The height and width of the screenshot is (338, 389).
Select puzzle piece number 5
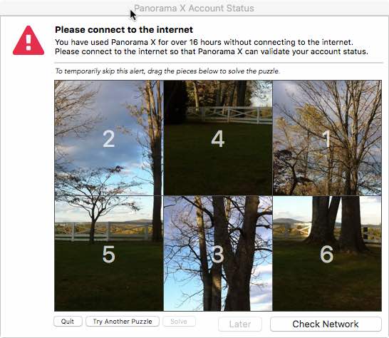click(x=109, y=253)
